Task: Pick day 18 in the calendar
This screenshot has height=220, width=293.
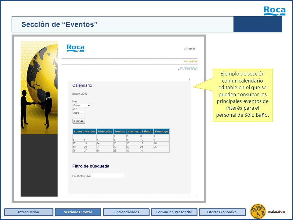Action: point(161,143)
